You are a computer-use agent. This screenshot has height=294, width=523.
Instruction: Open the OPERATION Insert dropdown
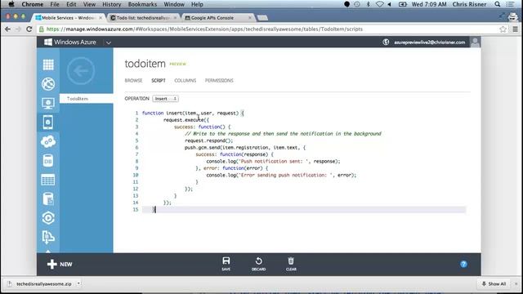[165, 99]
